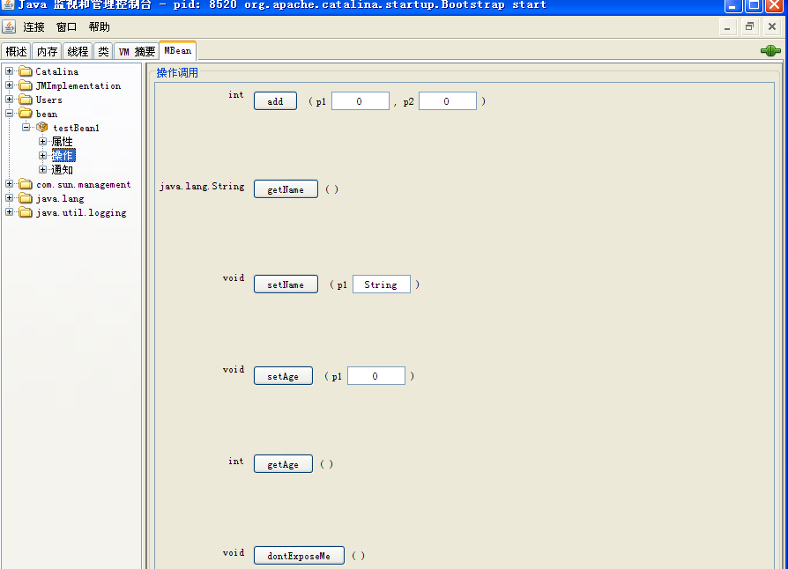
Task: Switch to the 线程 tab
Action: click(x=78, y=51)
